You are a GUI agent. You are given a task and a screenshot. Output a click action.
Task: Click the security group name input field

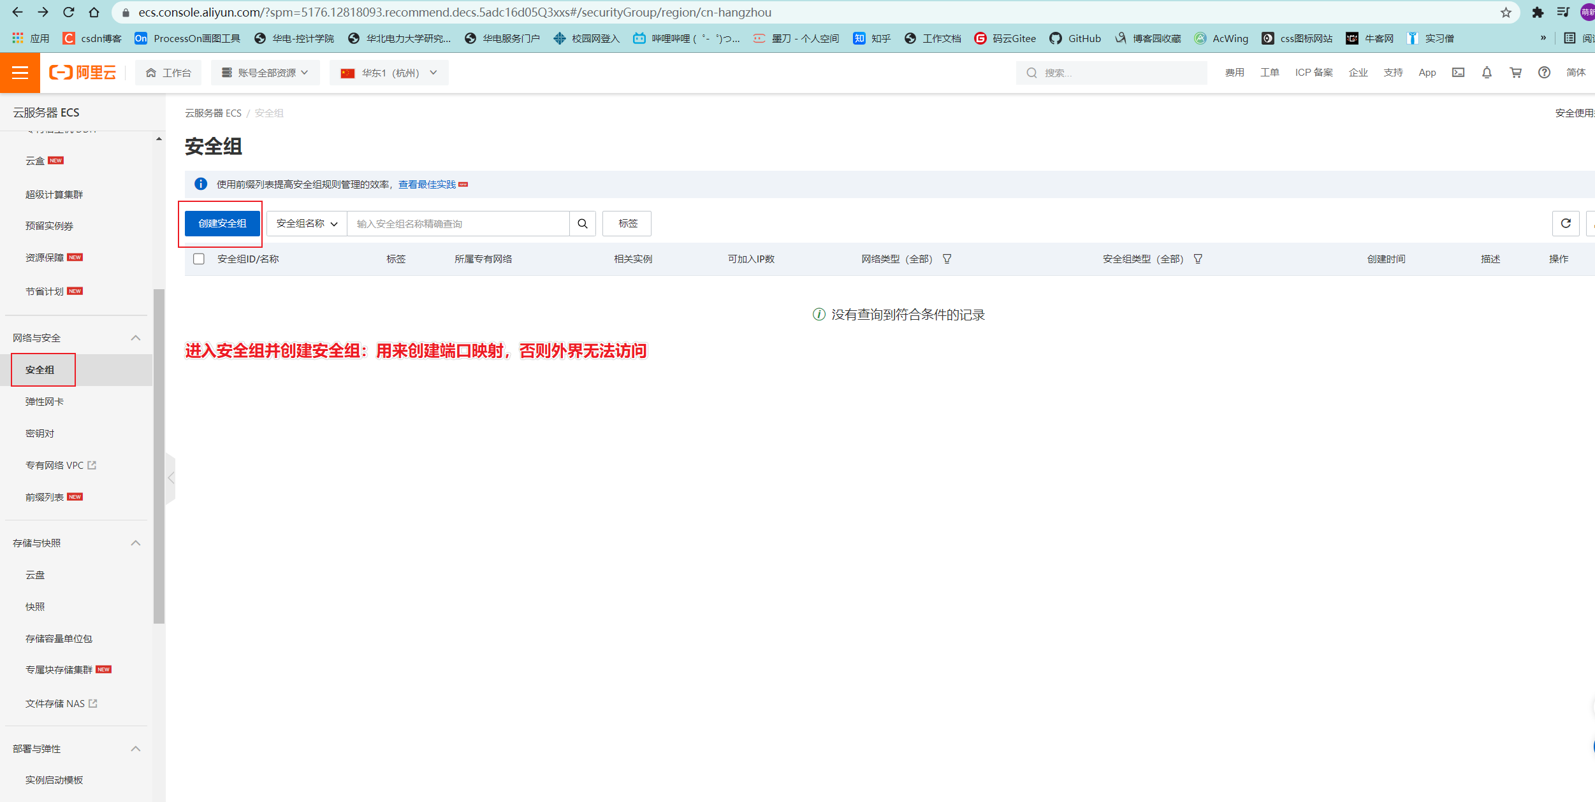(x=459, y=223)
